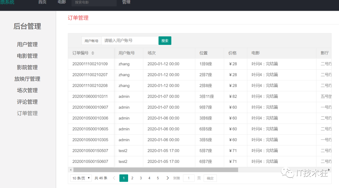Open 电影 in the top navigation
Image resolution: width=339 pixels, height=188 pixels.
[62, 2]
